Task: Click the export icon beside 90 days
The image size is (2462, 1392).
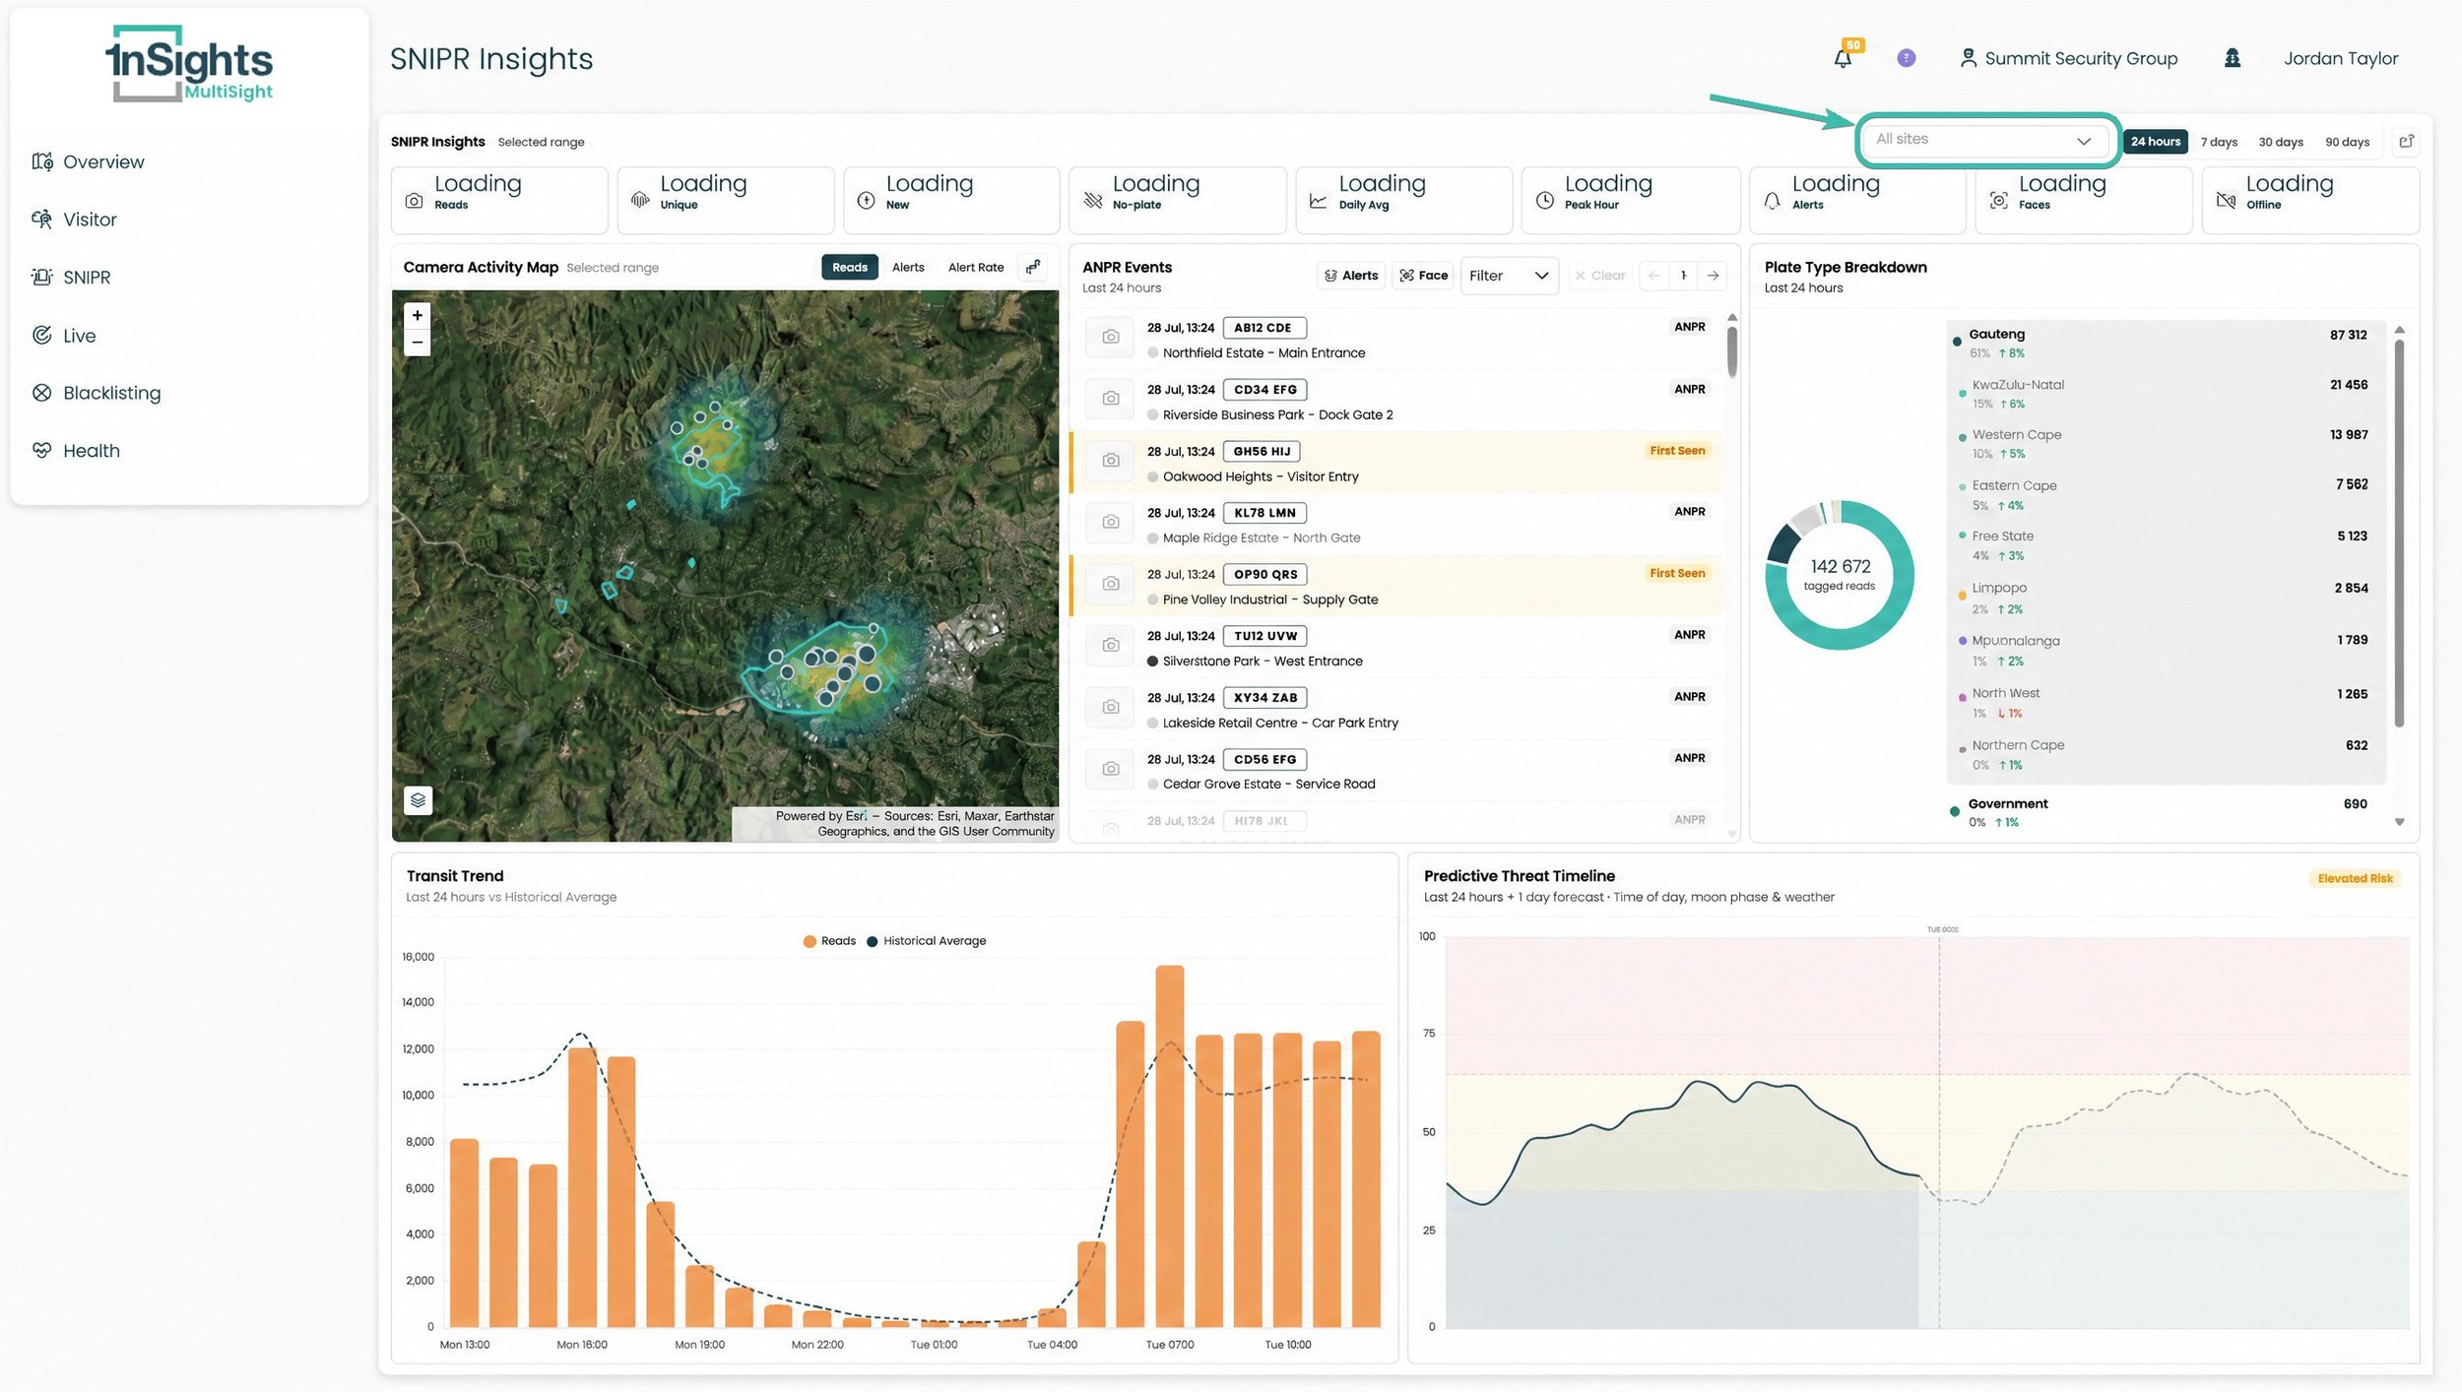Action: [x=2406, y=142]
